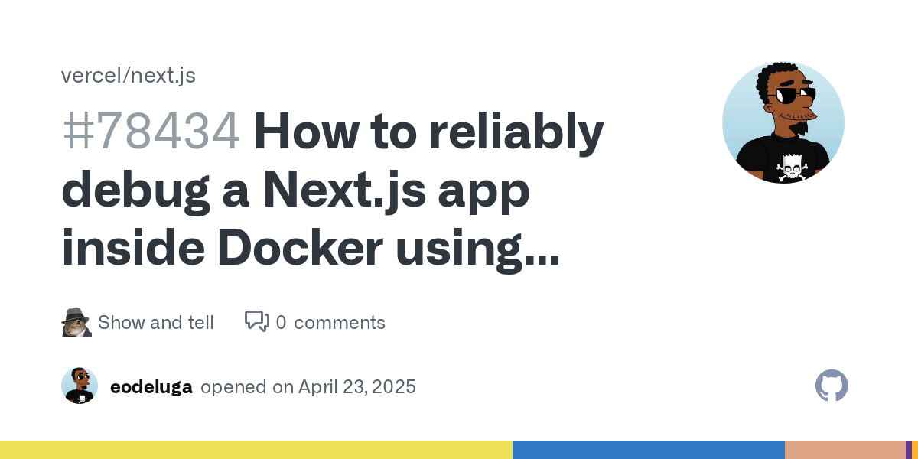Open eodeluga's profile via username
The width and height of the screenshot is (918, 459).
[151, 386]
